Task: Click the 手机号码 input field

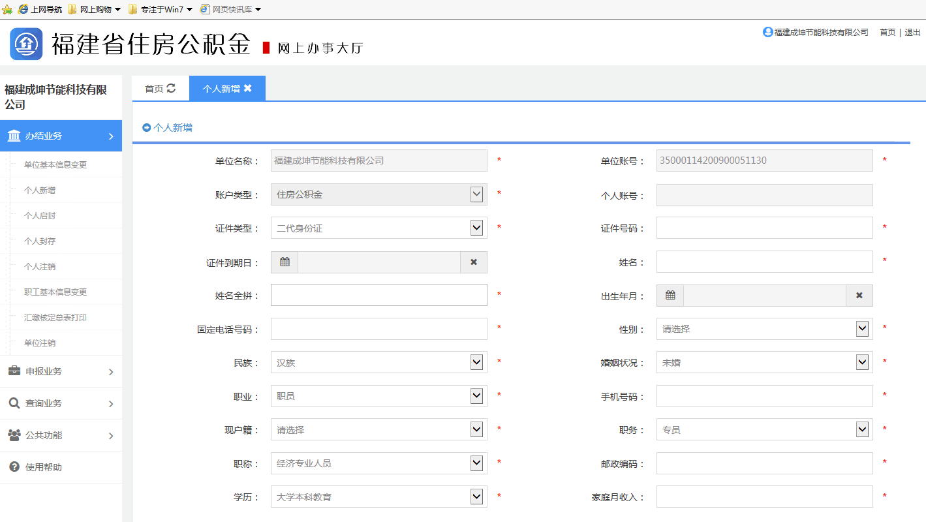Action: pos(764,396)
